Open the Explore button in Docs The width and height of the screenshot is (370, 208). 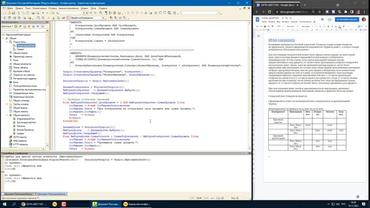(358, 196)
